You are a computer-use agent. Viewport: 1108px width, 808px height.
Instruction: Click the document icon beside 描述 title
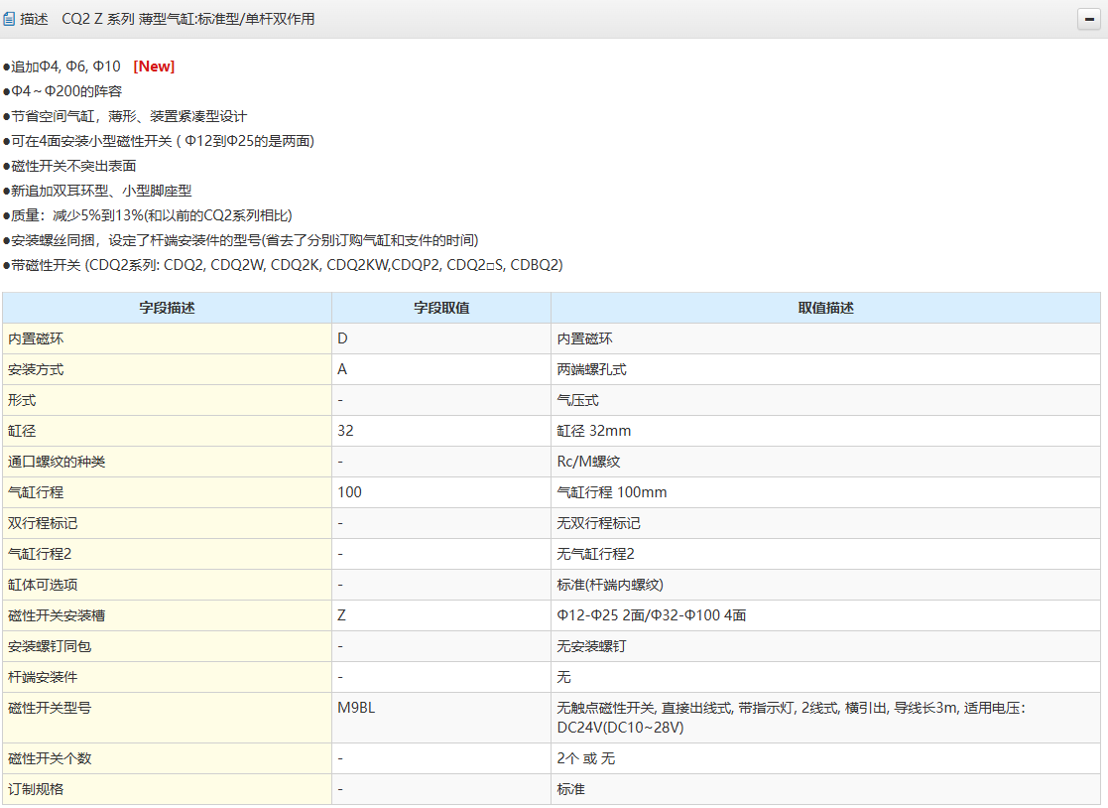point(10,19)
